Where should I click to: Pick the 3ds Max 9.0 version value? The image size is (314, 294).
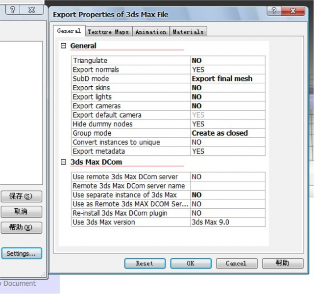pos(228,222)
